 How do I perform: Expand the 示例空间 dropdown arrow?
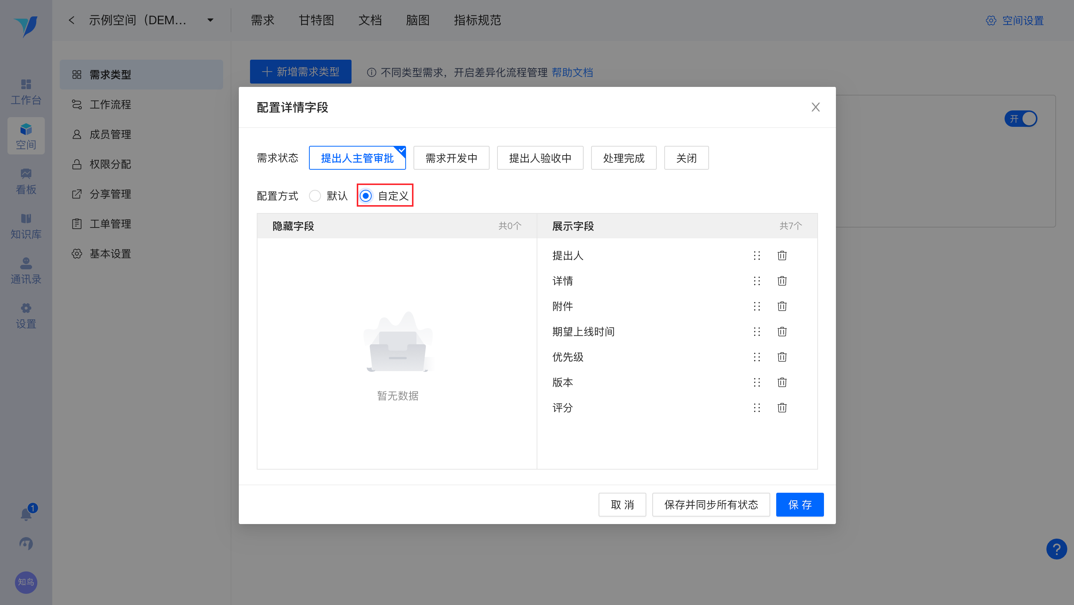pyautogui.click(x=210, y=20)
